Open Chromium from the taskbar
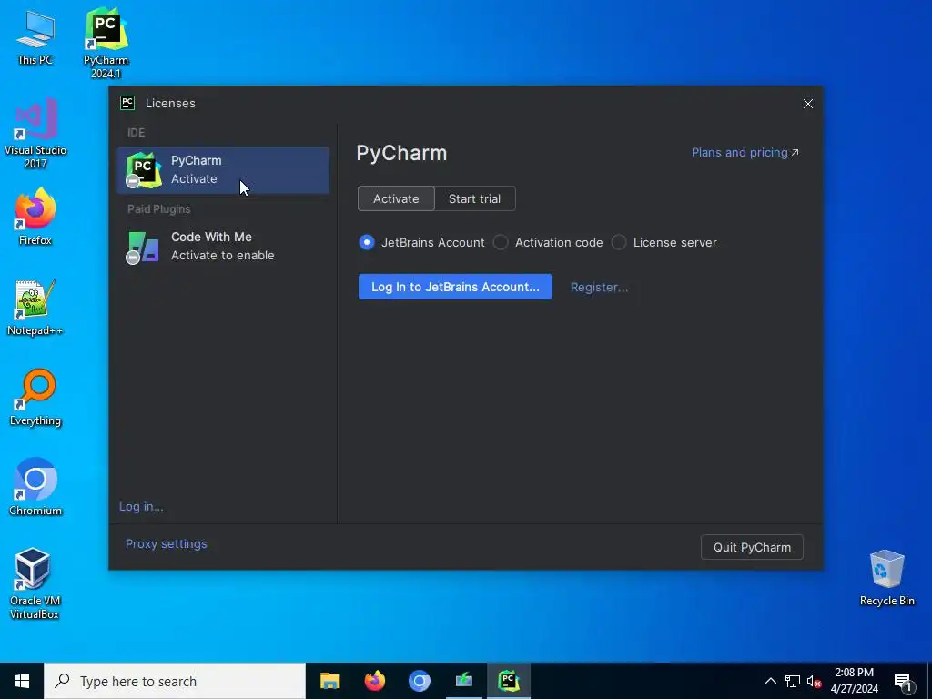Image resolution: width=932 pixels, height=699 pixels. (419, 681)
